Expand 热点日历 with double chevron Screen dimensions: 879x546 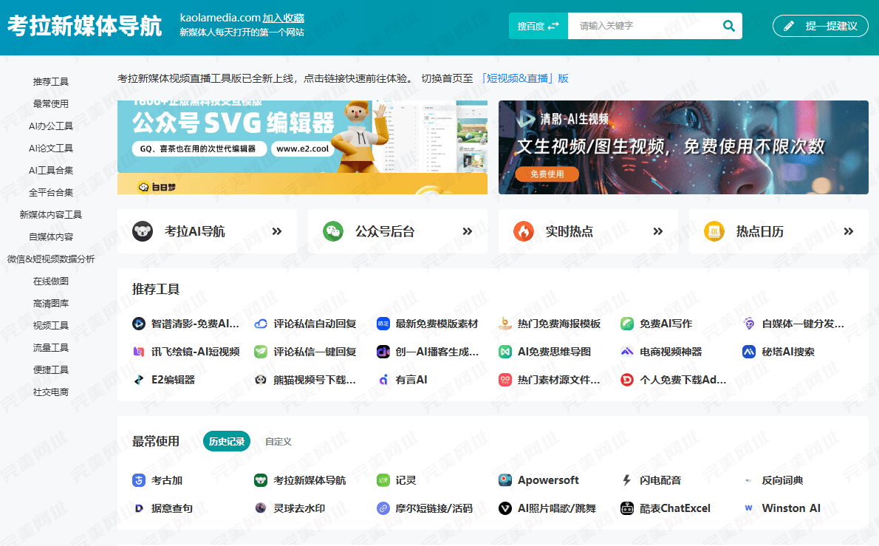pyautogui.click(x=849, y=231)
